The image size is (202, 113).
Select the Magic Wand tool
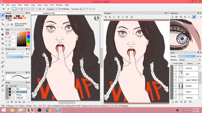(x=3, y=58)
